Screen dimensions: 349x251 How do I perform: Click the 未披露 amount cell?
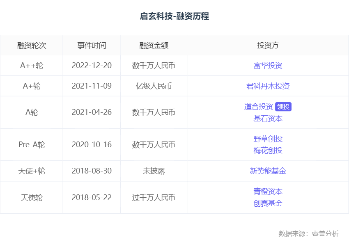coord(154,171)
